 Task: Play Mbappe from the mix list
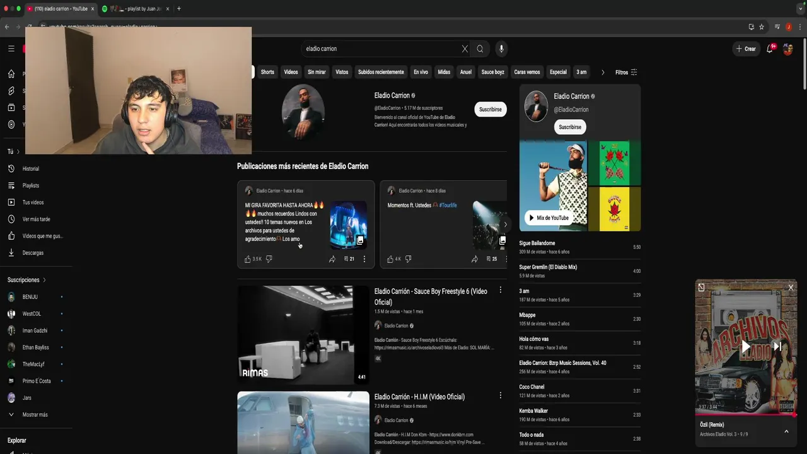(580, 319)
